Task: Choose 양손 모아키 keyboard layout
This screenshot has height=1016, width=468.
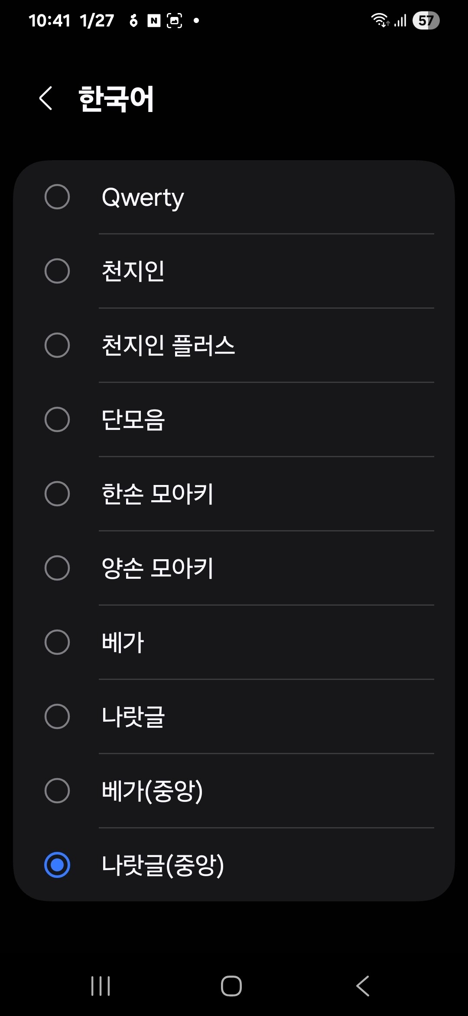Action: [x=57, y=568]
